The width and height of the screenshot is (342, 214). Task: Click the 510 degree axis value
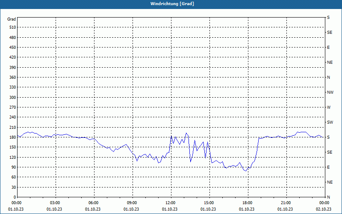[x=13, y=27]
